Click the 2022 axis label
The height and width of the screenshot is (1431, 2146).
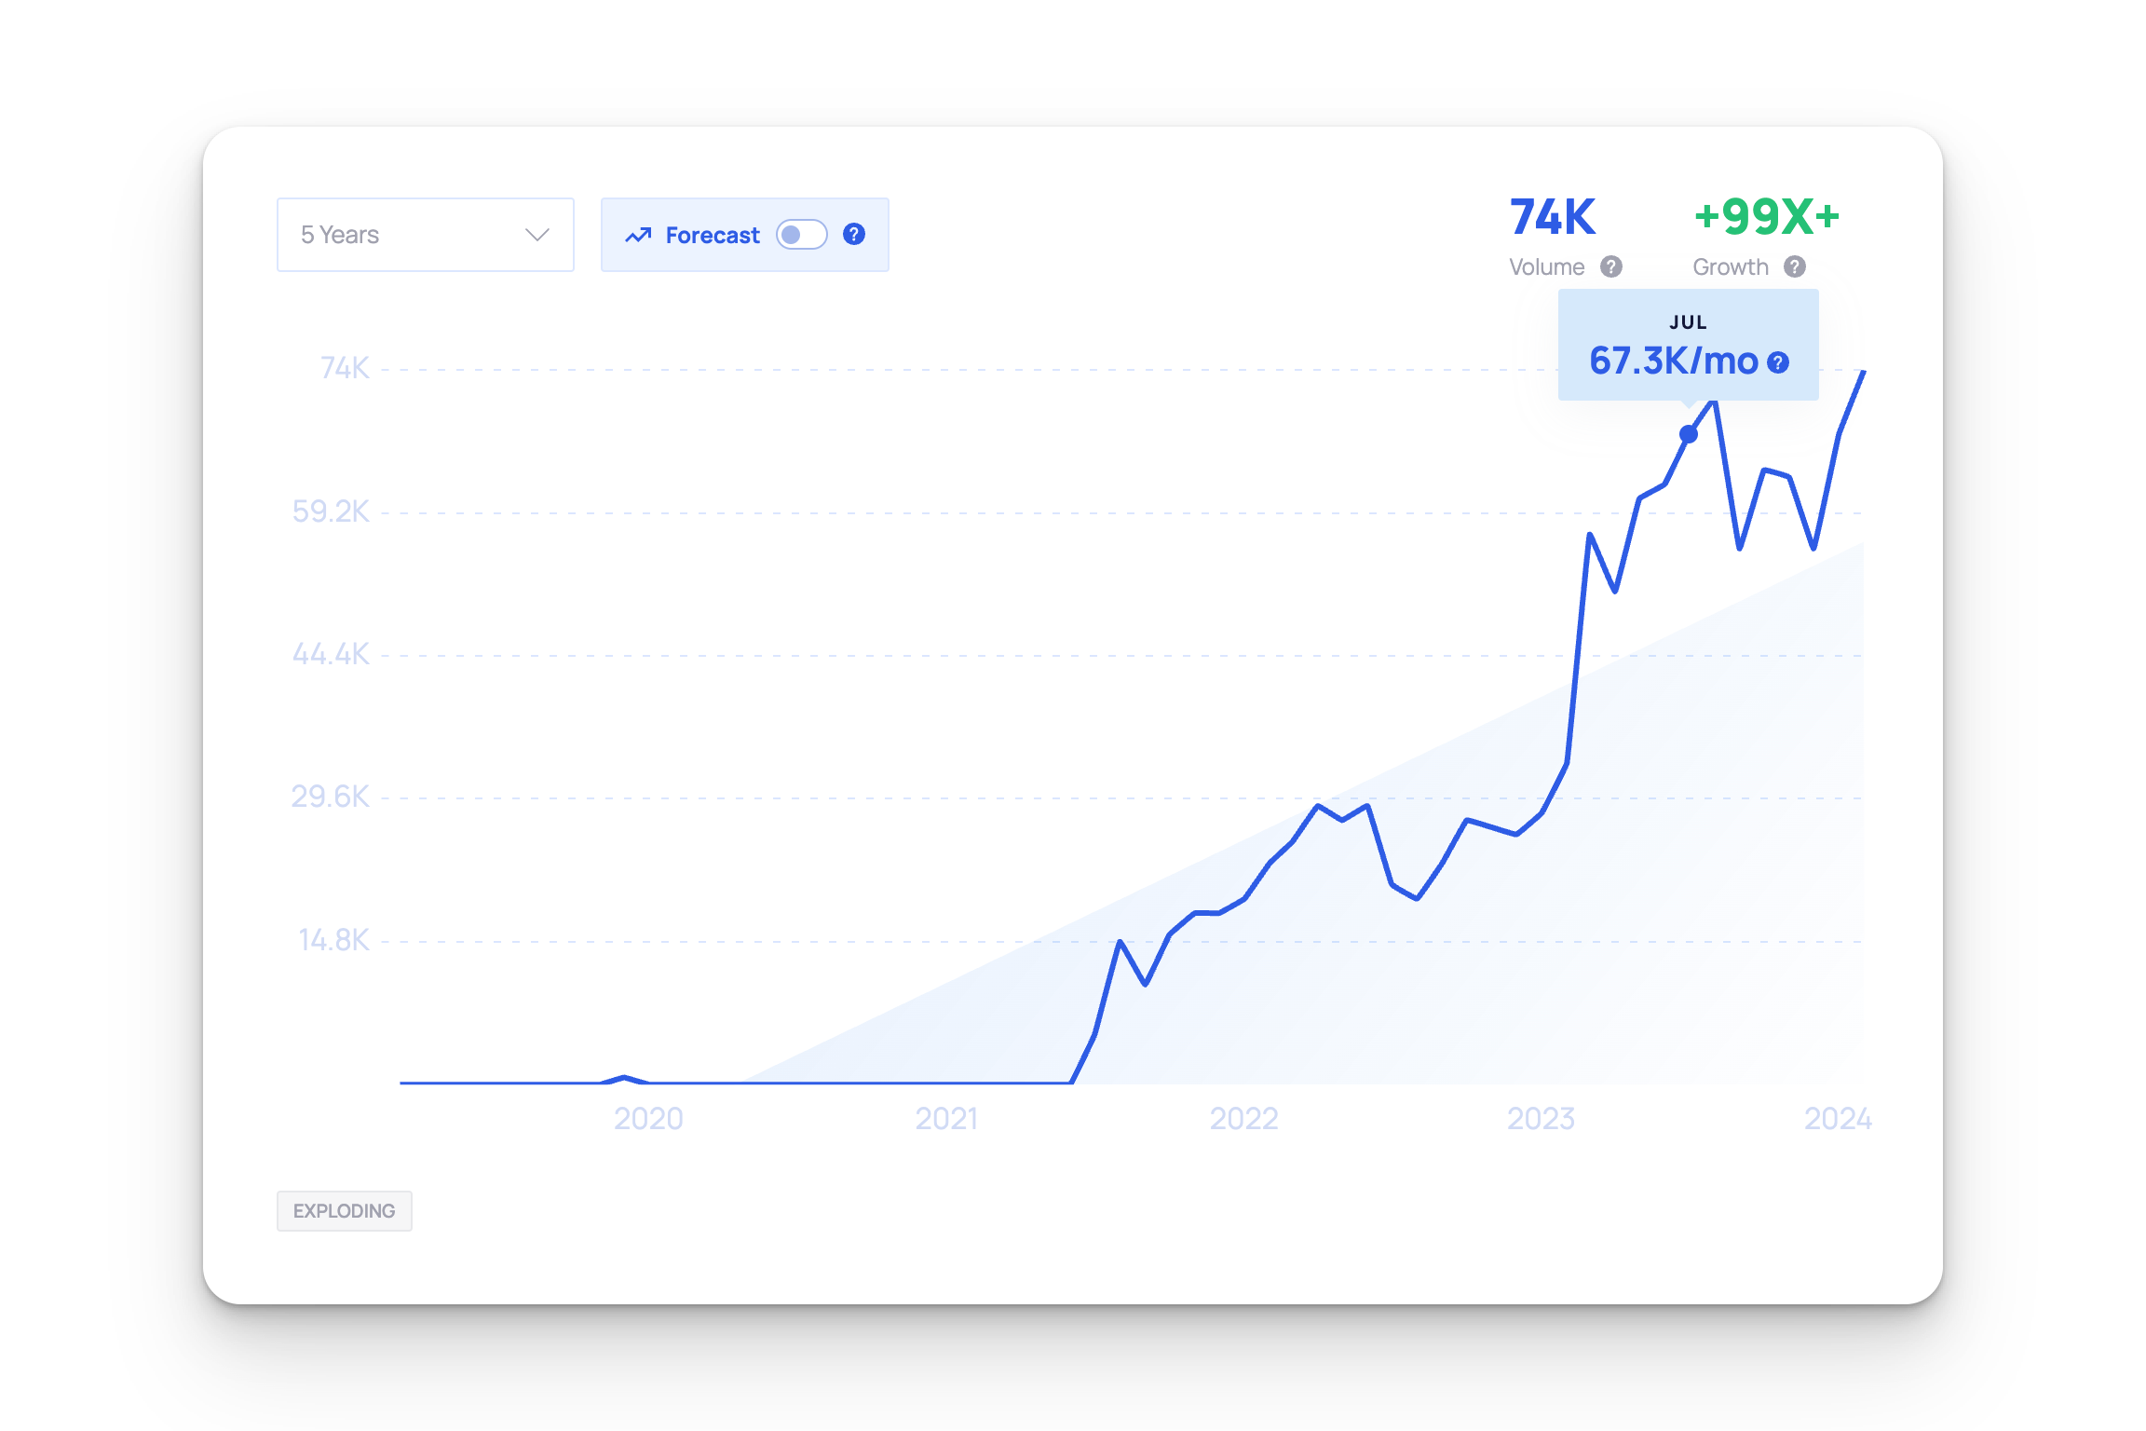click(1243, 1118)
